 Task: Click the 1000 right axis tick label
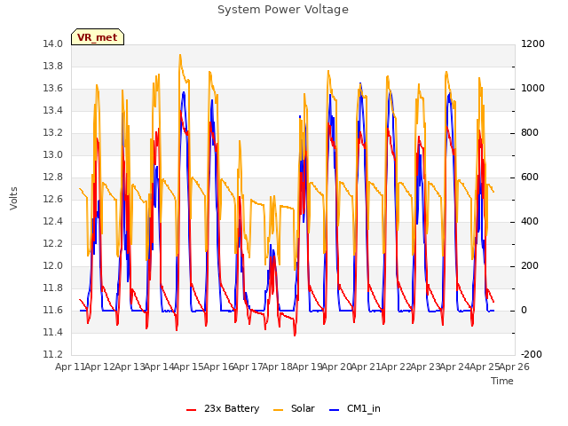(x=532, y=89)
